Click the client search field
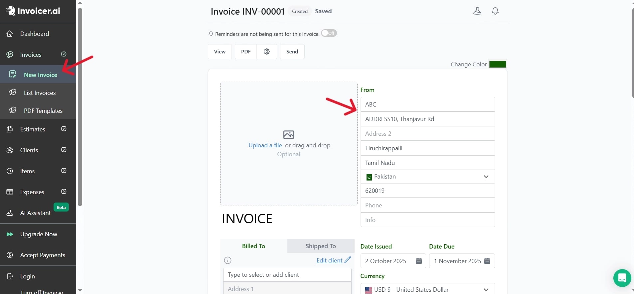This screenshot has height=294, width=634. [287, 274]
